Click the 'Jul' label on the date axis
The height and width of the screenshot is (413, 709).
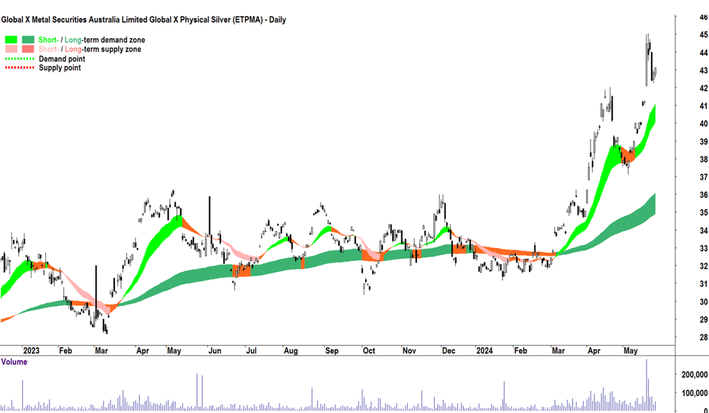251,351
